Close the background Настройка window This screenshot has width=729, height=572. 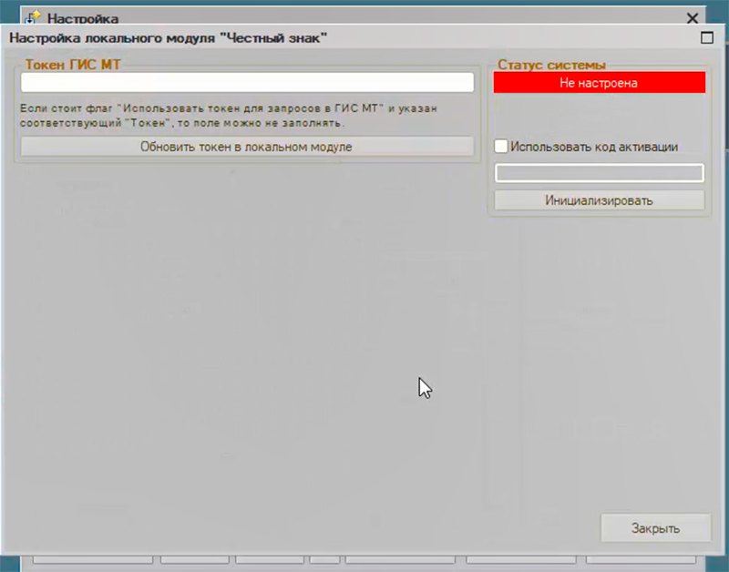(693, 18)
